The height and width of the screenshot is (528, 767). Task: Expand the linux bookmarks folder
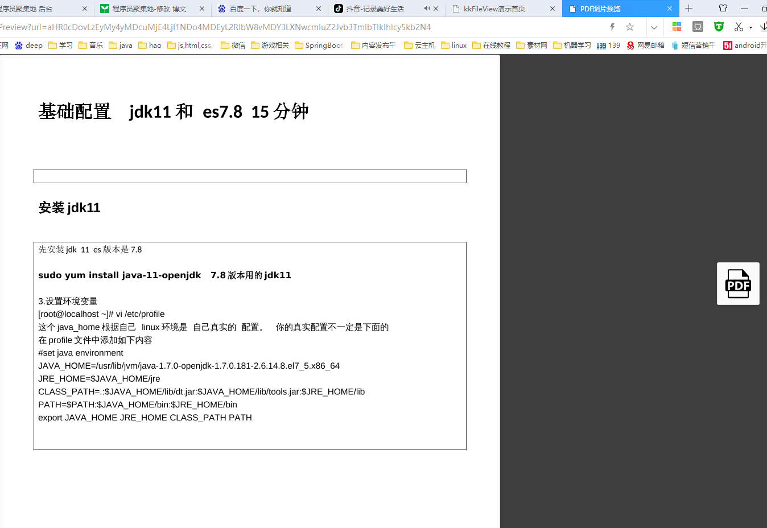[454, 46]
